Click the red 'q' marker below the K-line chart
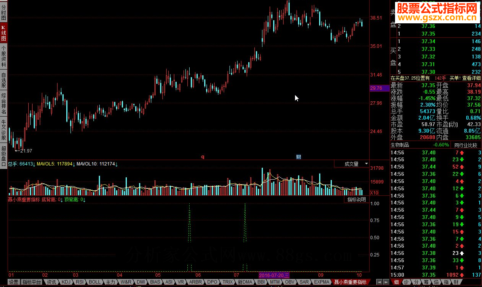The height and width of the screenshot is (287, 482). point(203,157)
